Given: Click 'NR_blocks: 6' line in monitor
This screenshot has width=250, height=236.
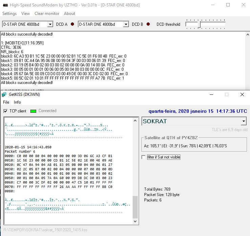Looking at the screenshot, I should click(12, 52).
